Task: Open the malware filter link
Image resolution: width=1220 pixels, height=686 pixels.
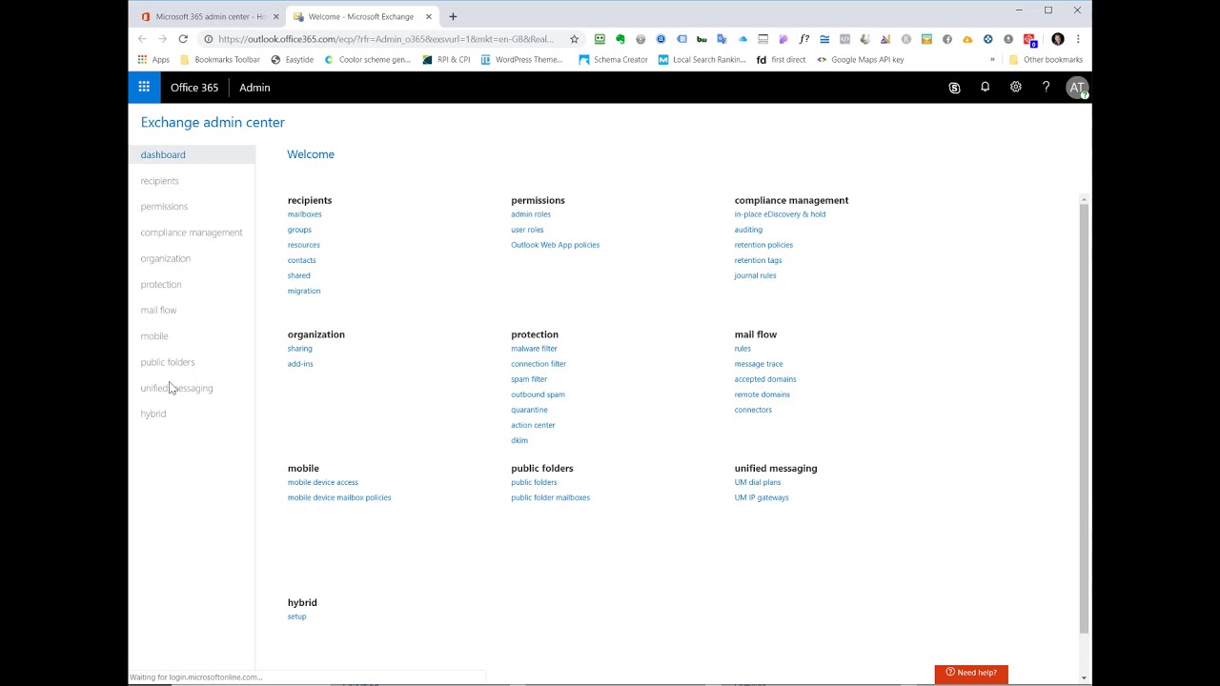Action: point(534,349)
